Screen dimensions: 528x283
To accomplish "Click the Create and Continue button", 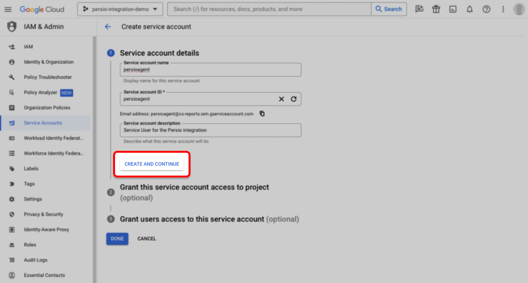I will 152,164.
